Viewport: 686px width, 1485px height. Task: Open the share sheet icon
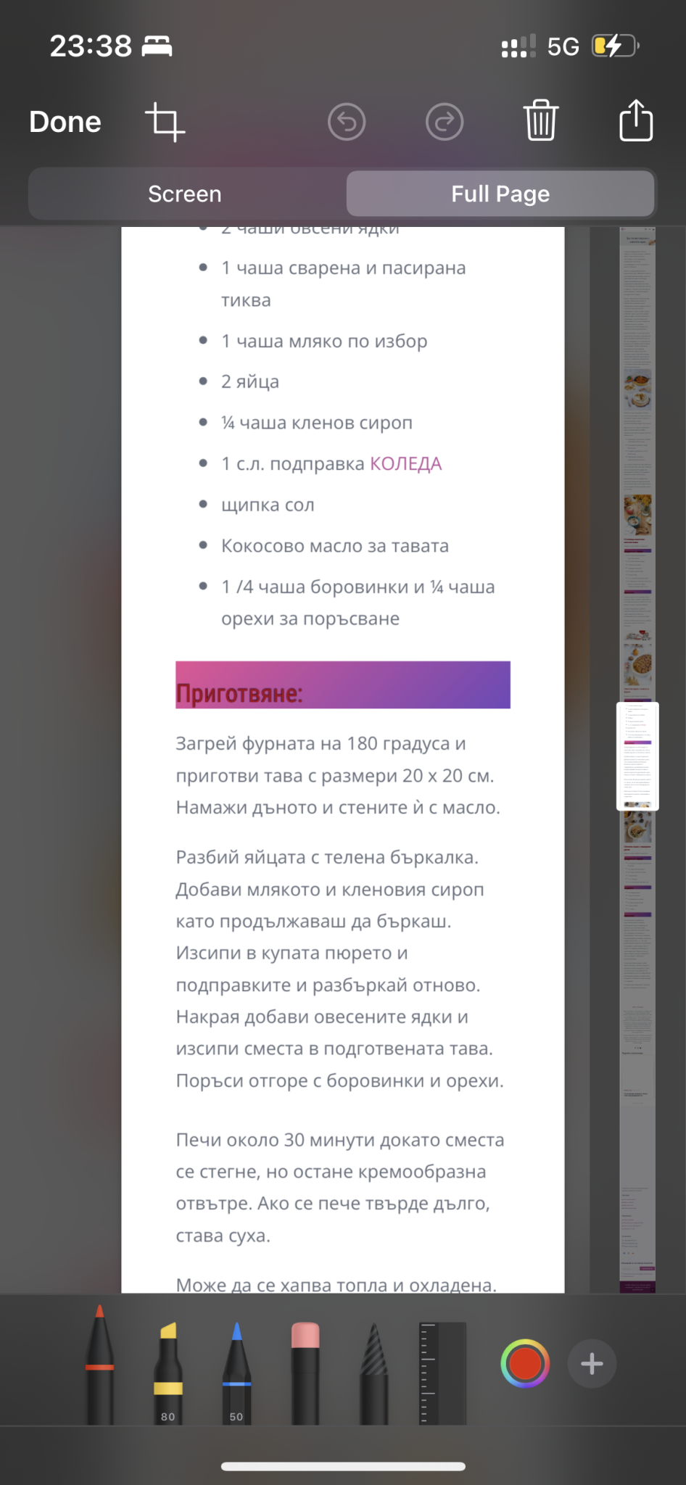pyautogui.click(x=636, y=120)
